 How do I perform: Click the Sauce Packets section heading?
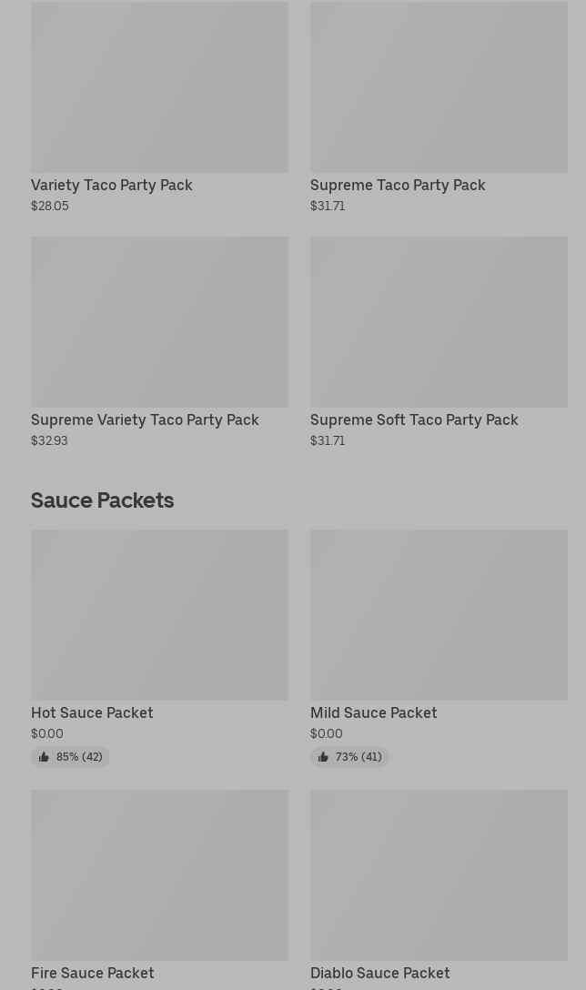pos(102,500)
